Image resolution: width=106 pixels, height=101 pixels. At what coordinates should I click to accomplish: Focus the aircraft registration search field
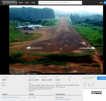click(60, 3)
